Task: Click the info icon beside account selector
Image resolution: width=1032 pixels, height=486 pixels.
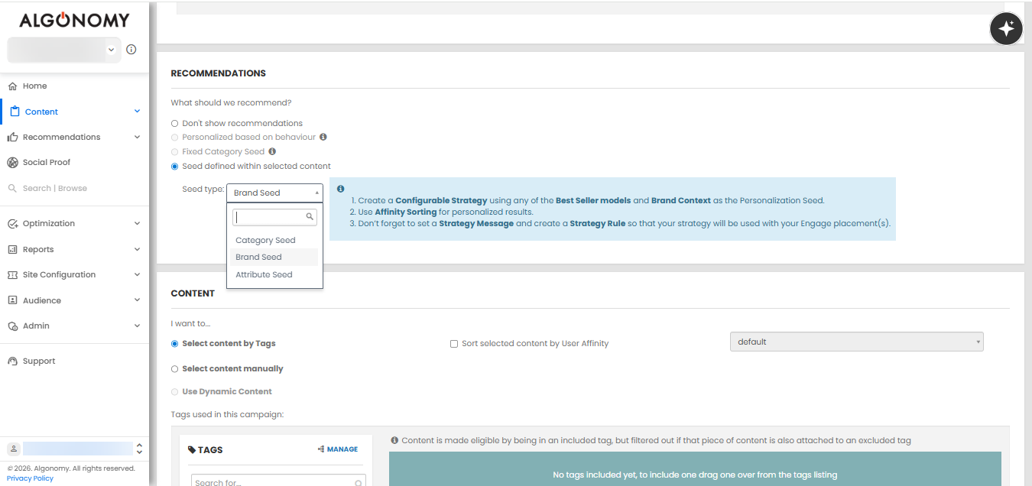Action: [x=131, y=50]
